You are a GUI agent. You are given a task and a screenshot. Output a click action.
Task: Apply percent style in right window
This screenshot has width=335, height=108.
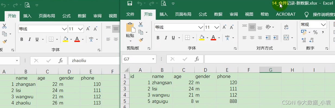point(315,32)
